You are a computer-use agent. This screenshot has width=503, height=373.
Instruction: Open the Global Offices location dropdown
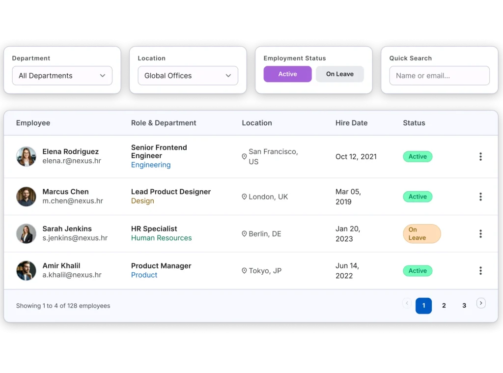pyautogui.click(x=188, y=76)
